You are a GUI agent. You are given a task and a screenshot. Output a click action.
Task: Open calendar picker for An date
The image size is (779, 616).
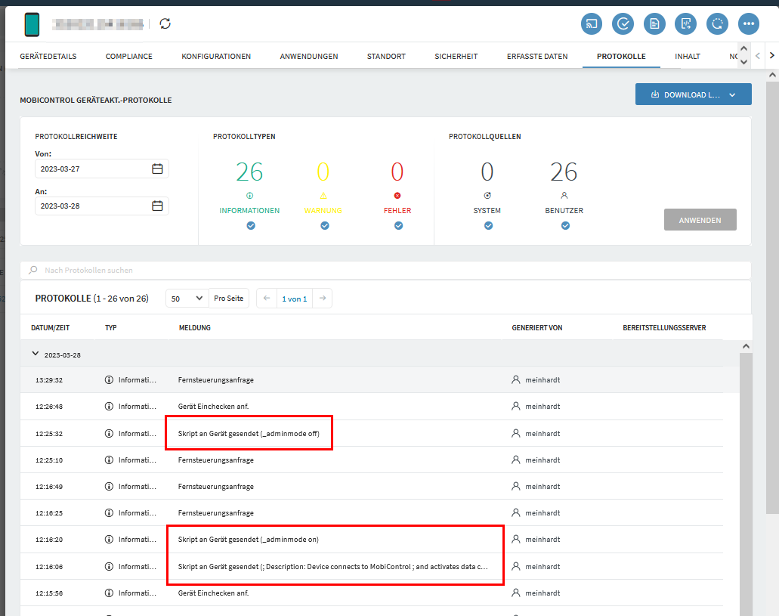tap(157, 206)
